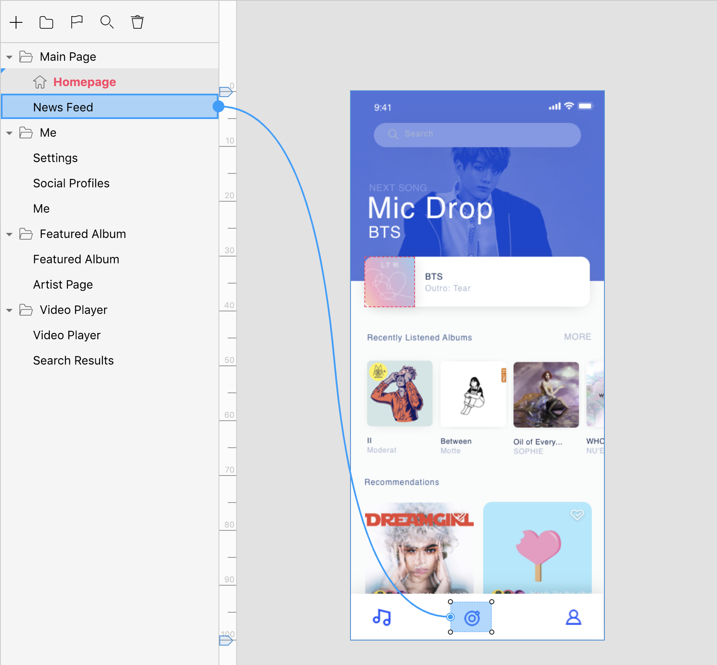717x665 pixels.
Task: Click the link anchor on selected tab icon
Action: pyautogui.click(x=450, y=617)
